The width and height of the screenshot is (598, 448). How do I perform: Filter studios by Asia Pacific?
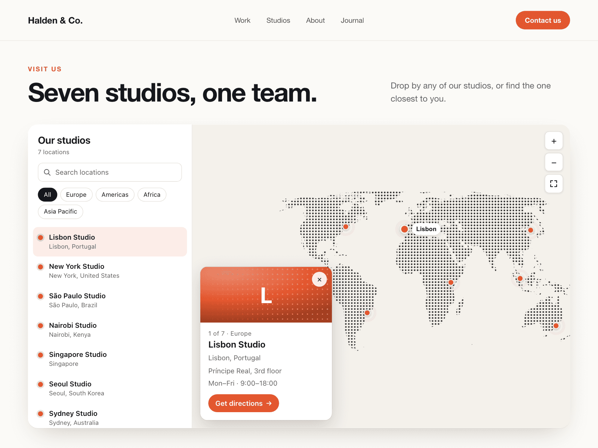61,211
